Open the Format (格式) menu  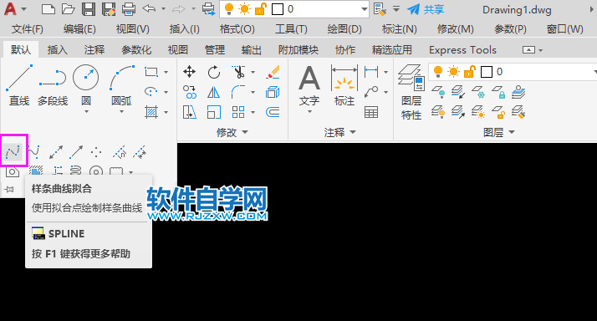[x=237, y=29]
